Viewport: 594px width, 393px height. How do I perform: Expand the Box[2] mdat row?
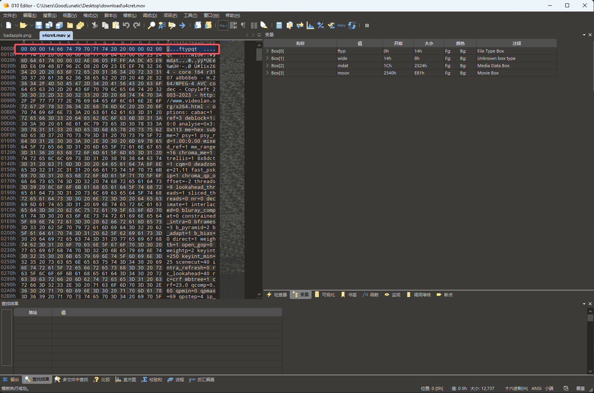point(267,66)
